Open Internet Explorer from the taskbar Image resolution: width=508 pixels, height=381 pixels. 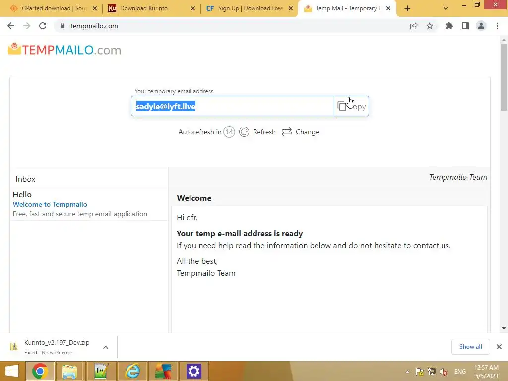132,371
